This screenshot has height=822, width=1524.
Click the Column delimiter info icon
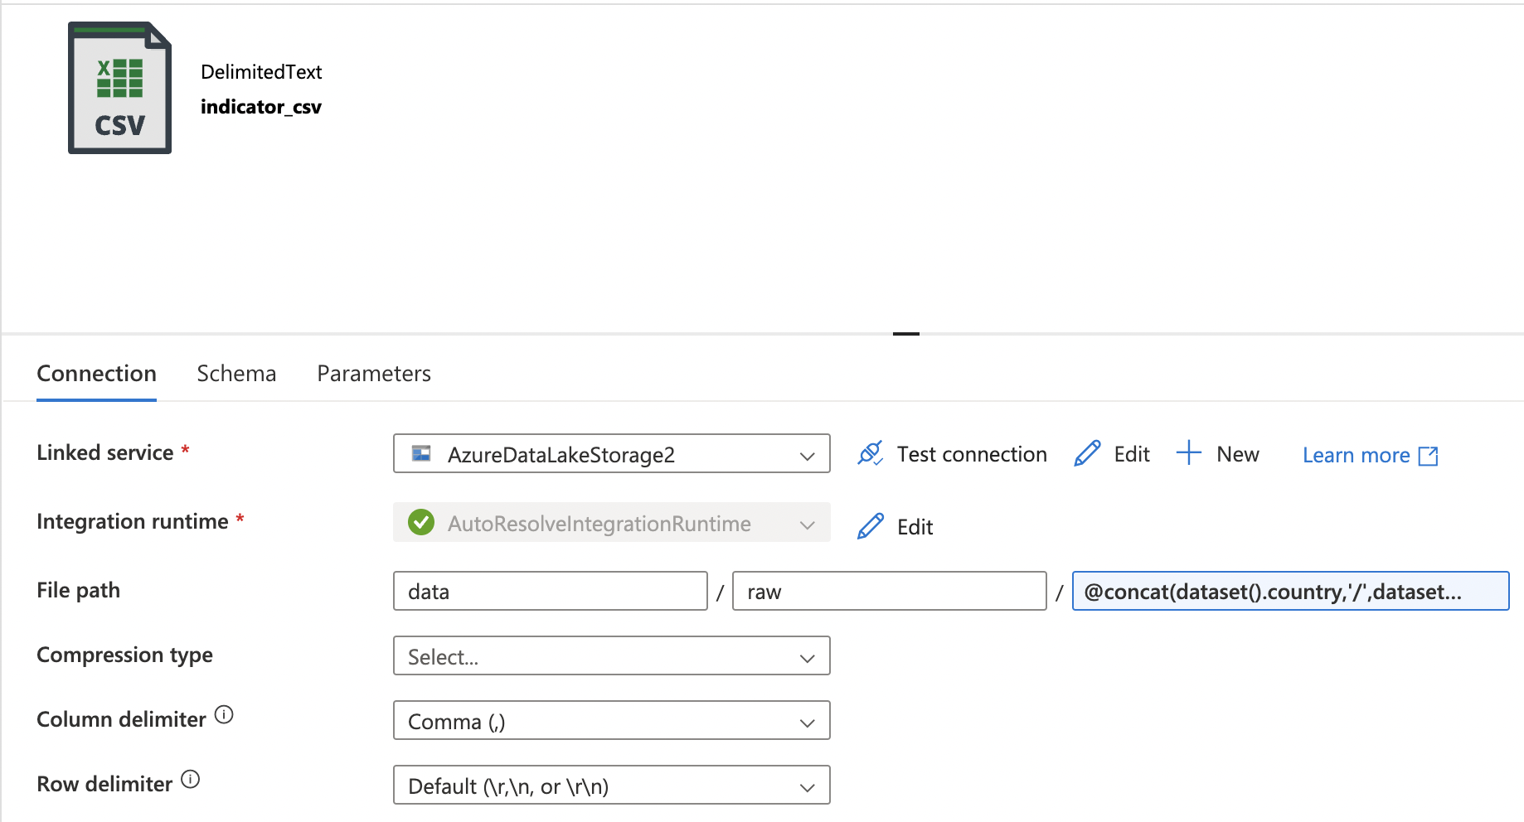pyautogui.click(x=224, y=714)
